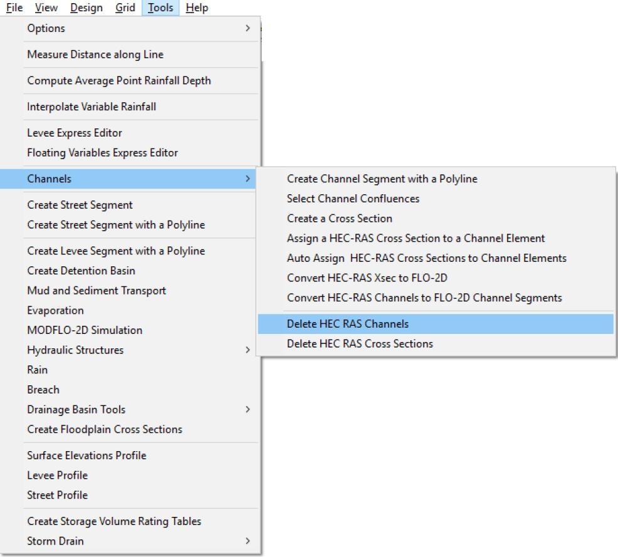
Task: Choose Convert HEC-RAS Xsec to FLO-2D
Action: point(367,278)
